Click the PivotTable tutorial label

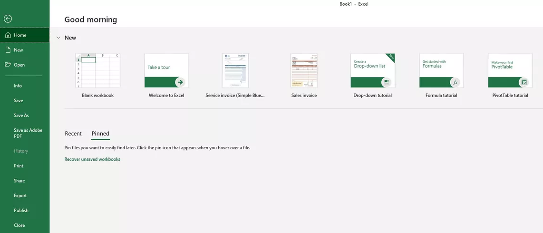510,95
